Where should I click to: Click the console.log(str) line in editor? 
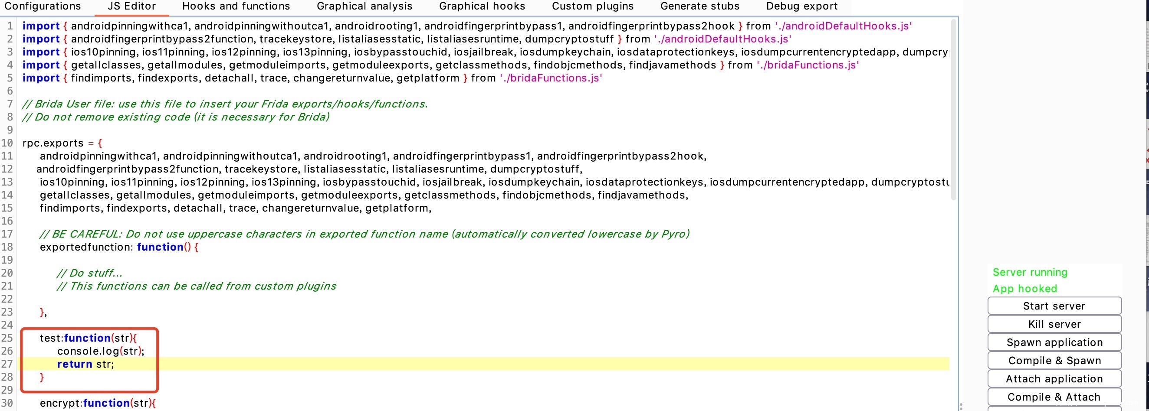pos(100,351)
